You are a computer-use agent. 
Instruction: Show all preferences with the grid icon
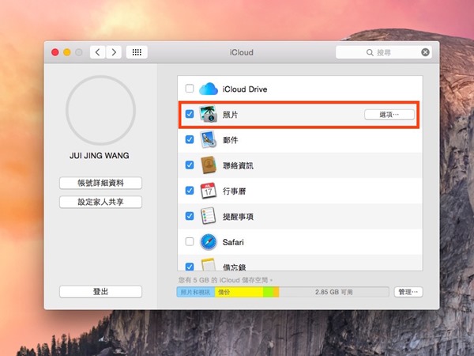pyautogui.click(x=137, y=52)
